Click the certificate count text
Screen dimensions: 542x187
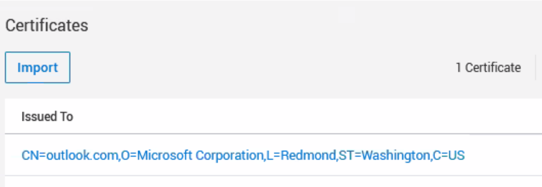click(488, 68)
